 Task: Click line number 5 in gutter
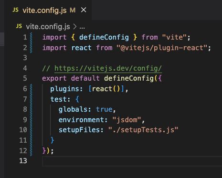pos(25,78)
